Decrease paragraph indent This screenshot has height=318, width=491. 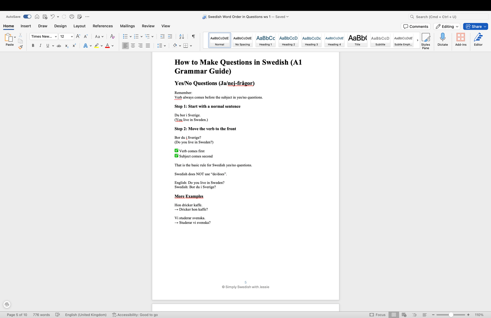point(162,36)
